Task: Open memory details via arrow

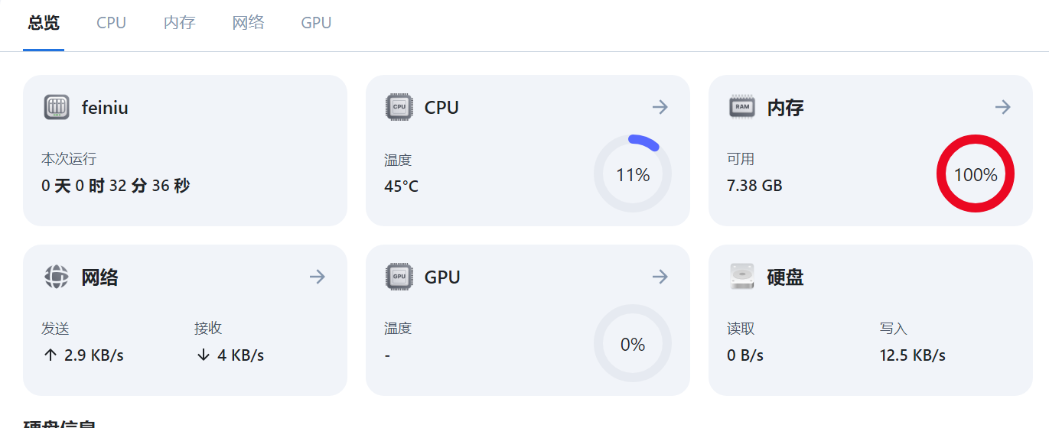Action: [1003, 107]
